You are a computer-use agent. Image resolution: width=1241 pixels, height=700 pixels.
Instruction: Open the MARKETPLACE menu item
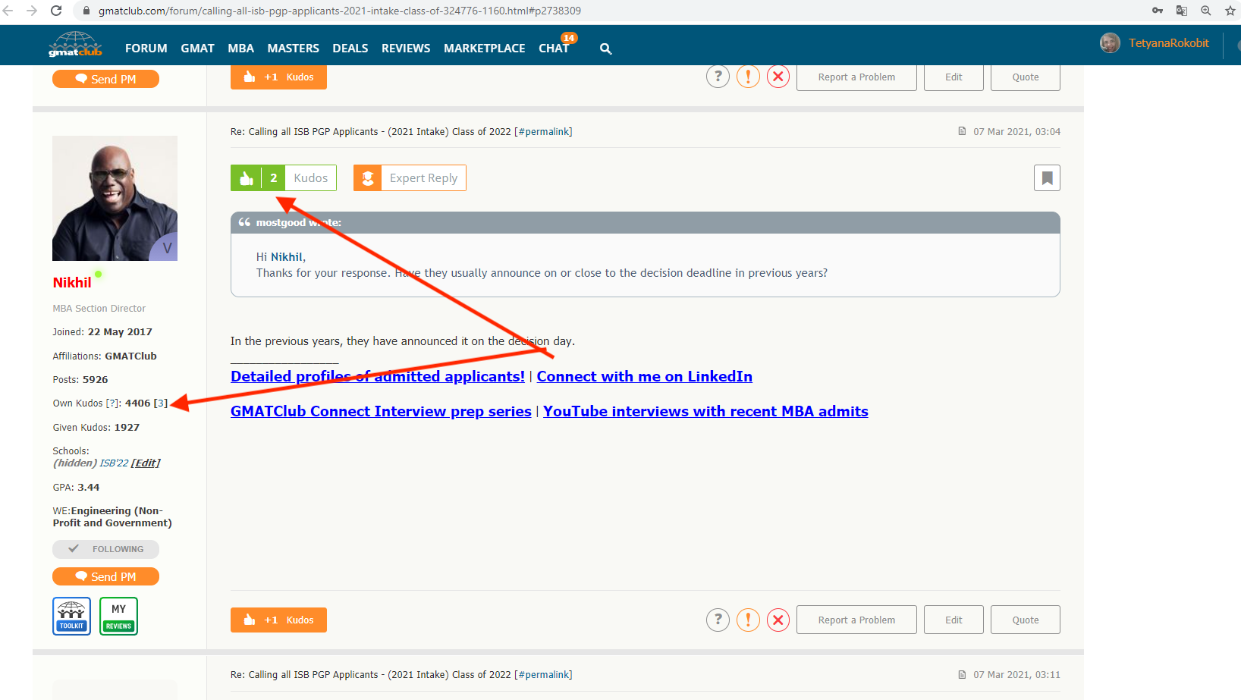(x=484, y=49)
